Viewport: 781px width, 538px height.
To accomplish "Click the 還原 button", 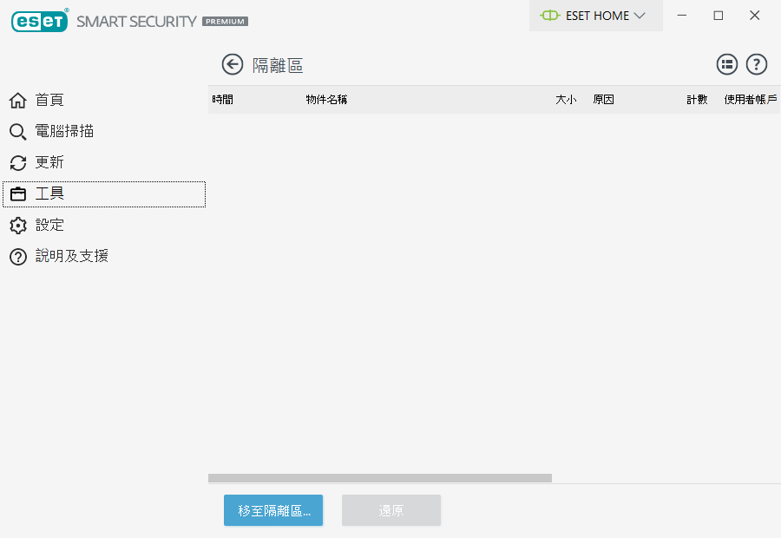I will pyautogui.click(x=391, y=510).
